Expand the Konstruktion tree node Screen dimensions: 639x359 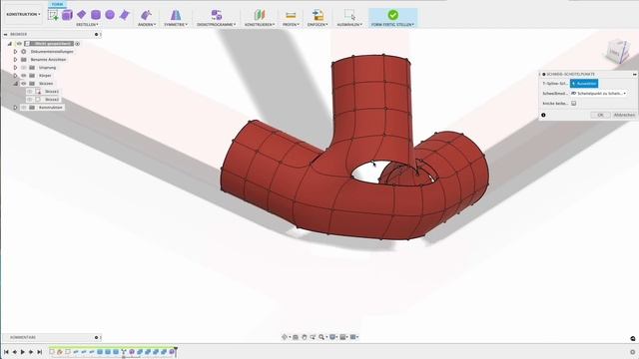click(16, 108)
